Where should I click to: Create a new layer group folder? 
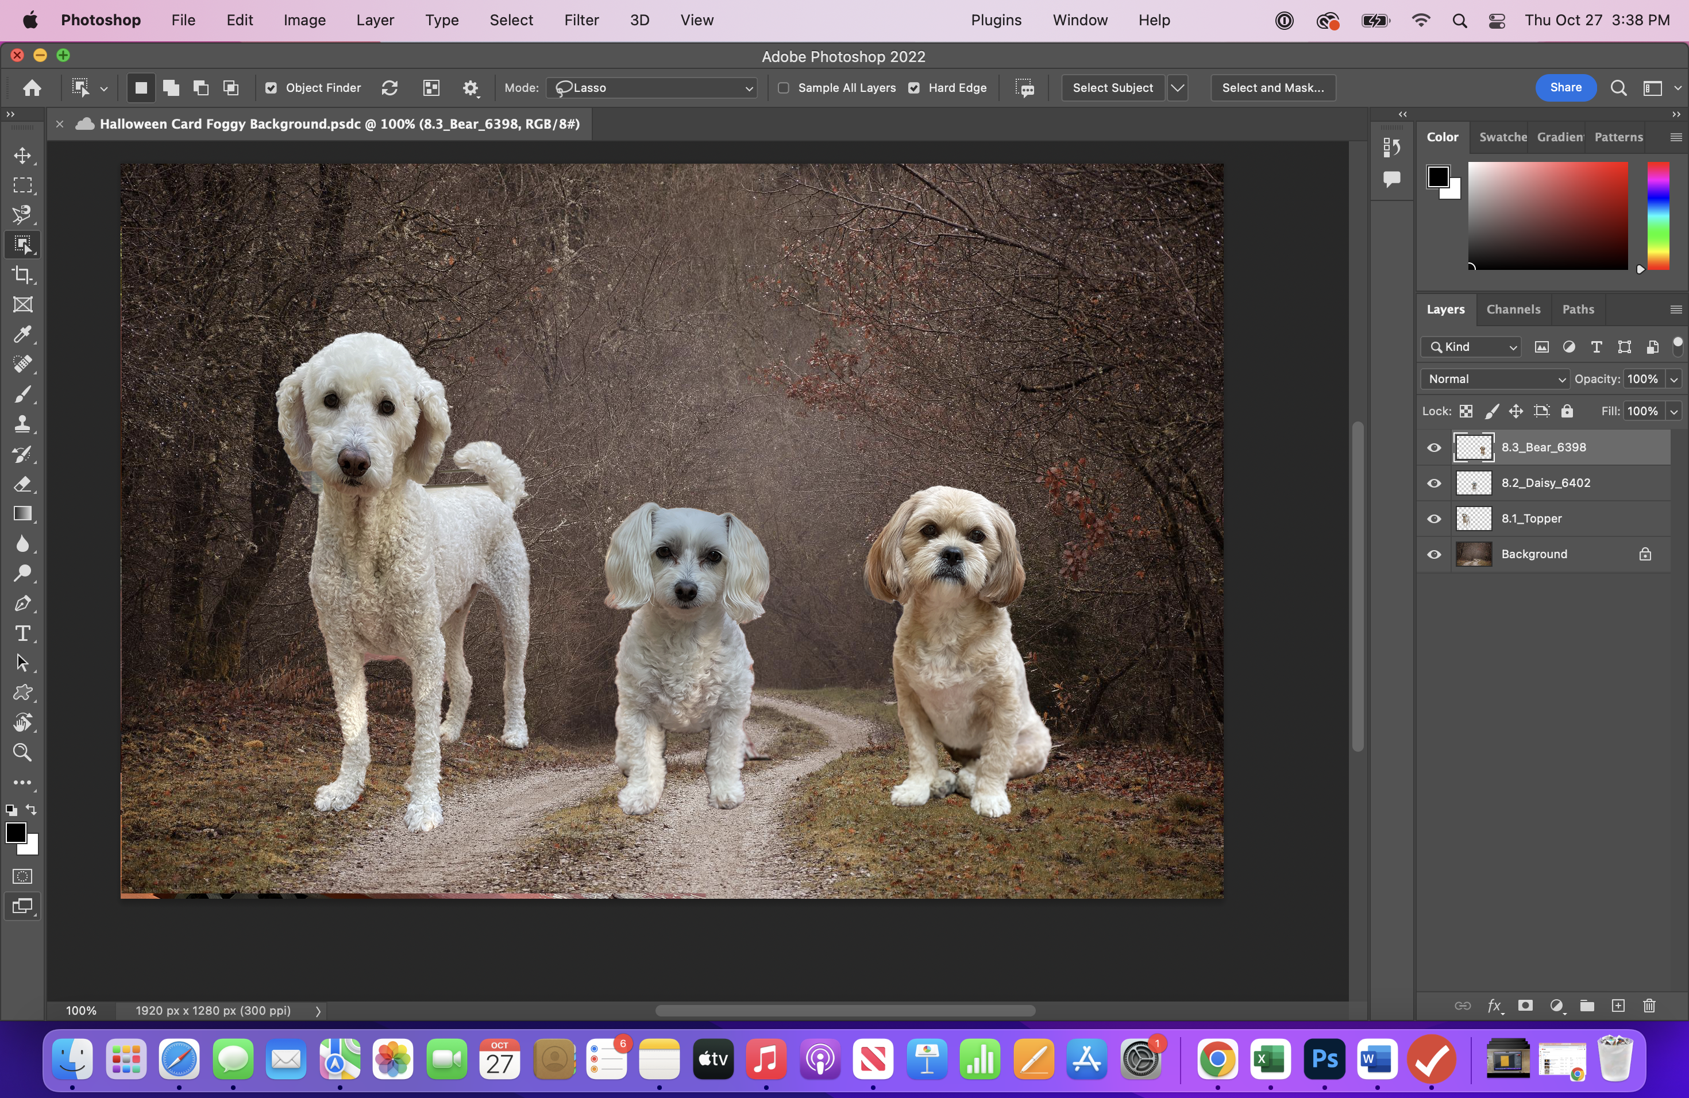1587,1006
